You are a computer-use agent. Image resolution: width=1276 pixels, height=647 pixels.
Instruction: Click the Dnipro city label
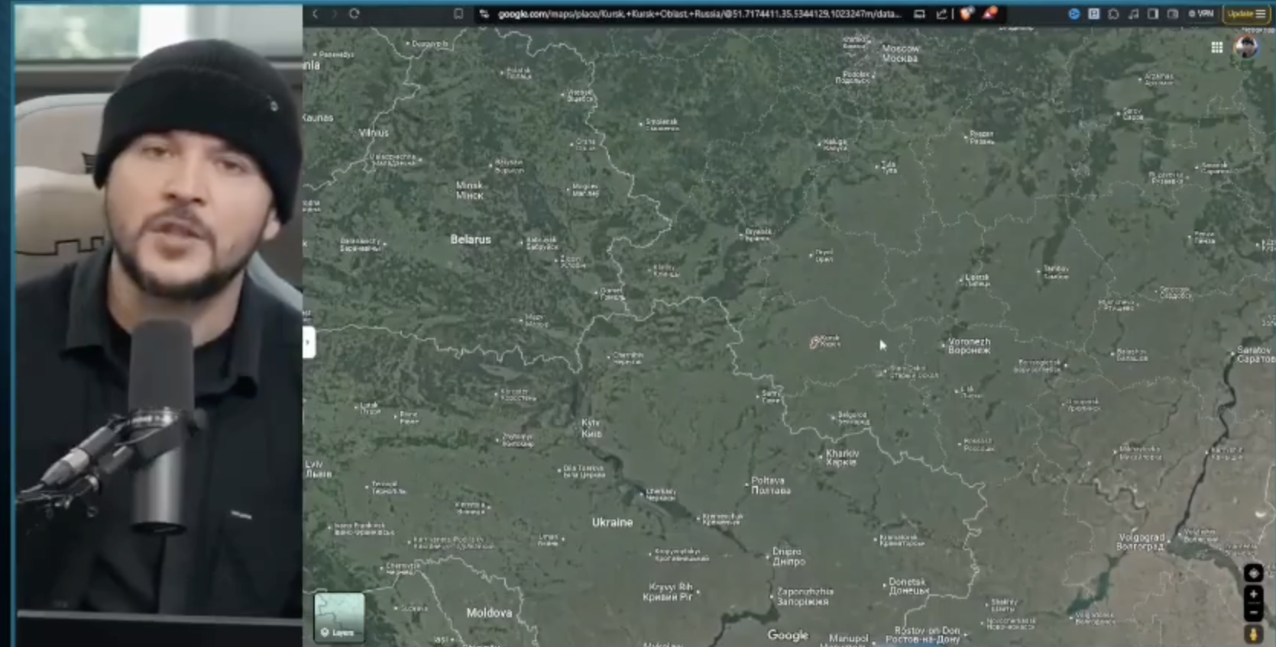788,556
